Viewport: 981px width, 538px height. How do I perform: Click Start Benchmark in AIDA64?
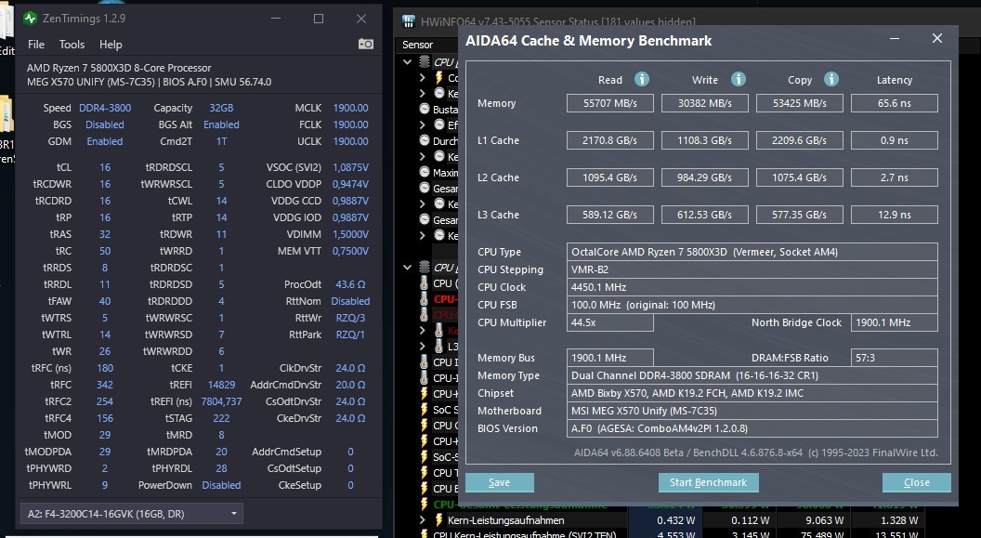click(x=708, y=482)
